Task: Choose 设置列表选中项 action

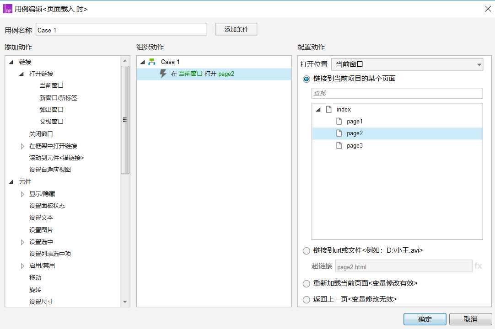Action: tap(50, 254)
